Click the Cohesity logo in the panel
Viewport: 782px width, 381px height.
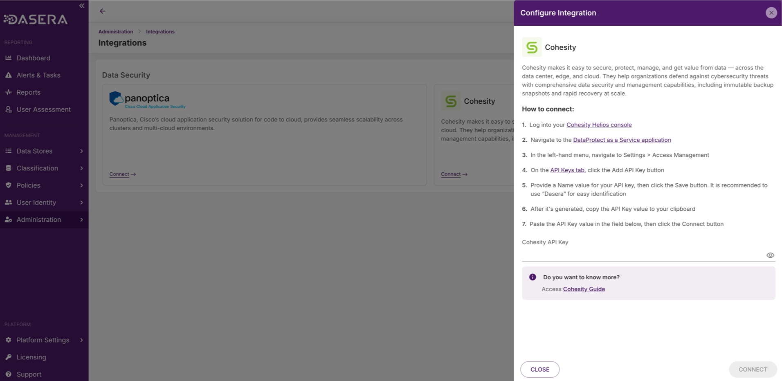click(531, 47)
